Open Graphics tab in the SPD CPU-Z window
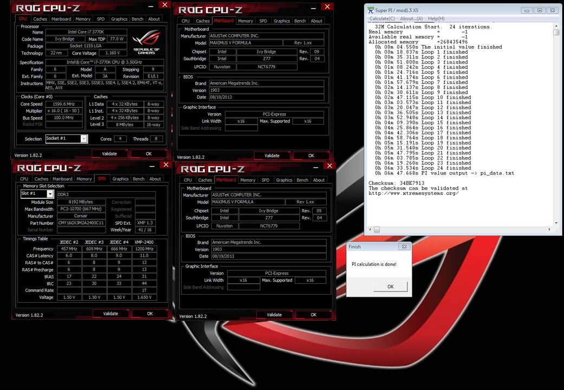The width and height of the screenshot is (564, 390). pos(120,179)
